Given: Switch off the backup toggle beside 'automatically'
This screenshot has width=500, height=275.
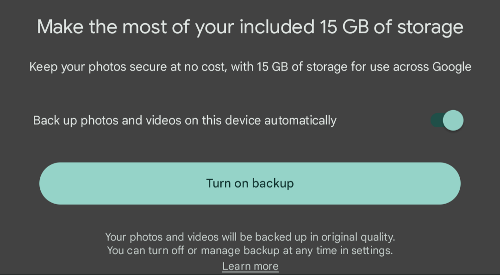Looking at the screenshot, I should click(x=447, y=120).
